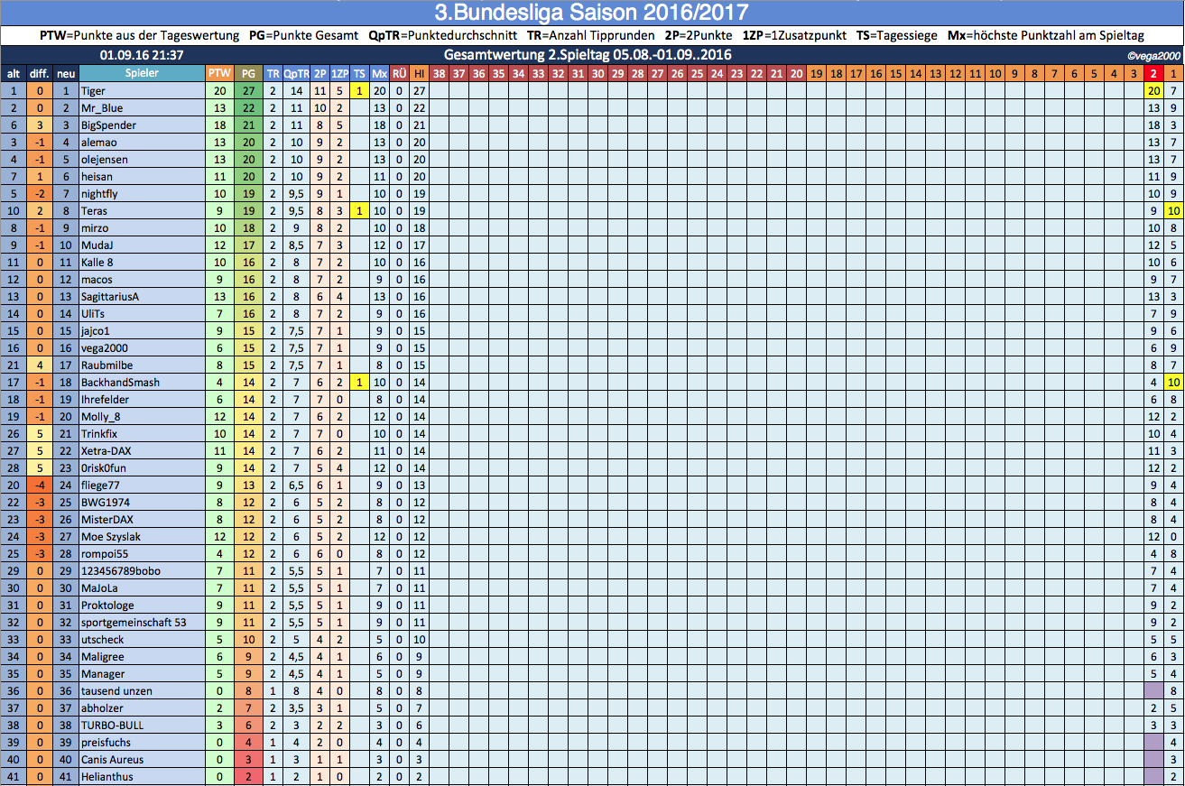The height and width of the screenshot is (786, 1185).
Task: Click the PG column header
Action: (x=248, y=73)
